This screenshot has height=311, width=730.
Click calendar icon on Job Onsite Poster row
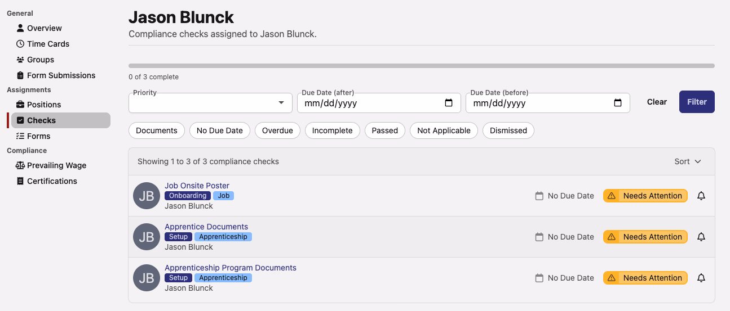[x=539, y=196]
